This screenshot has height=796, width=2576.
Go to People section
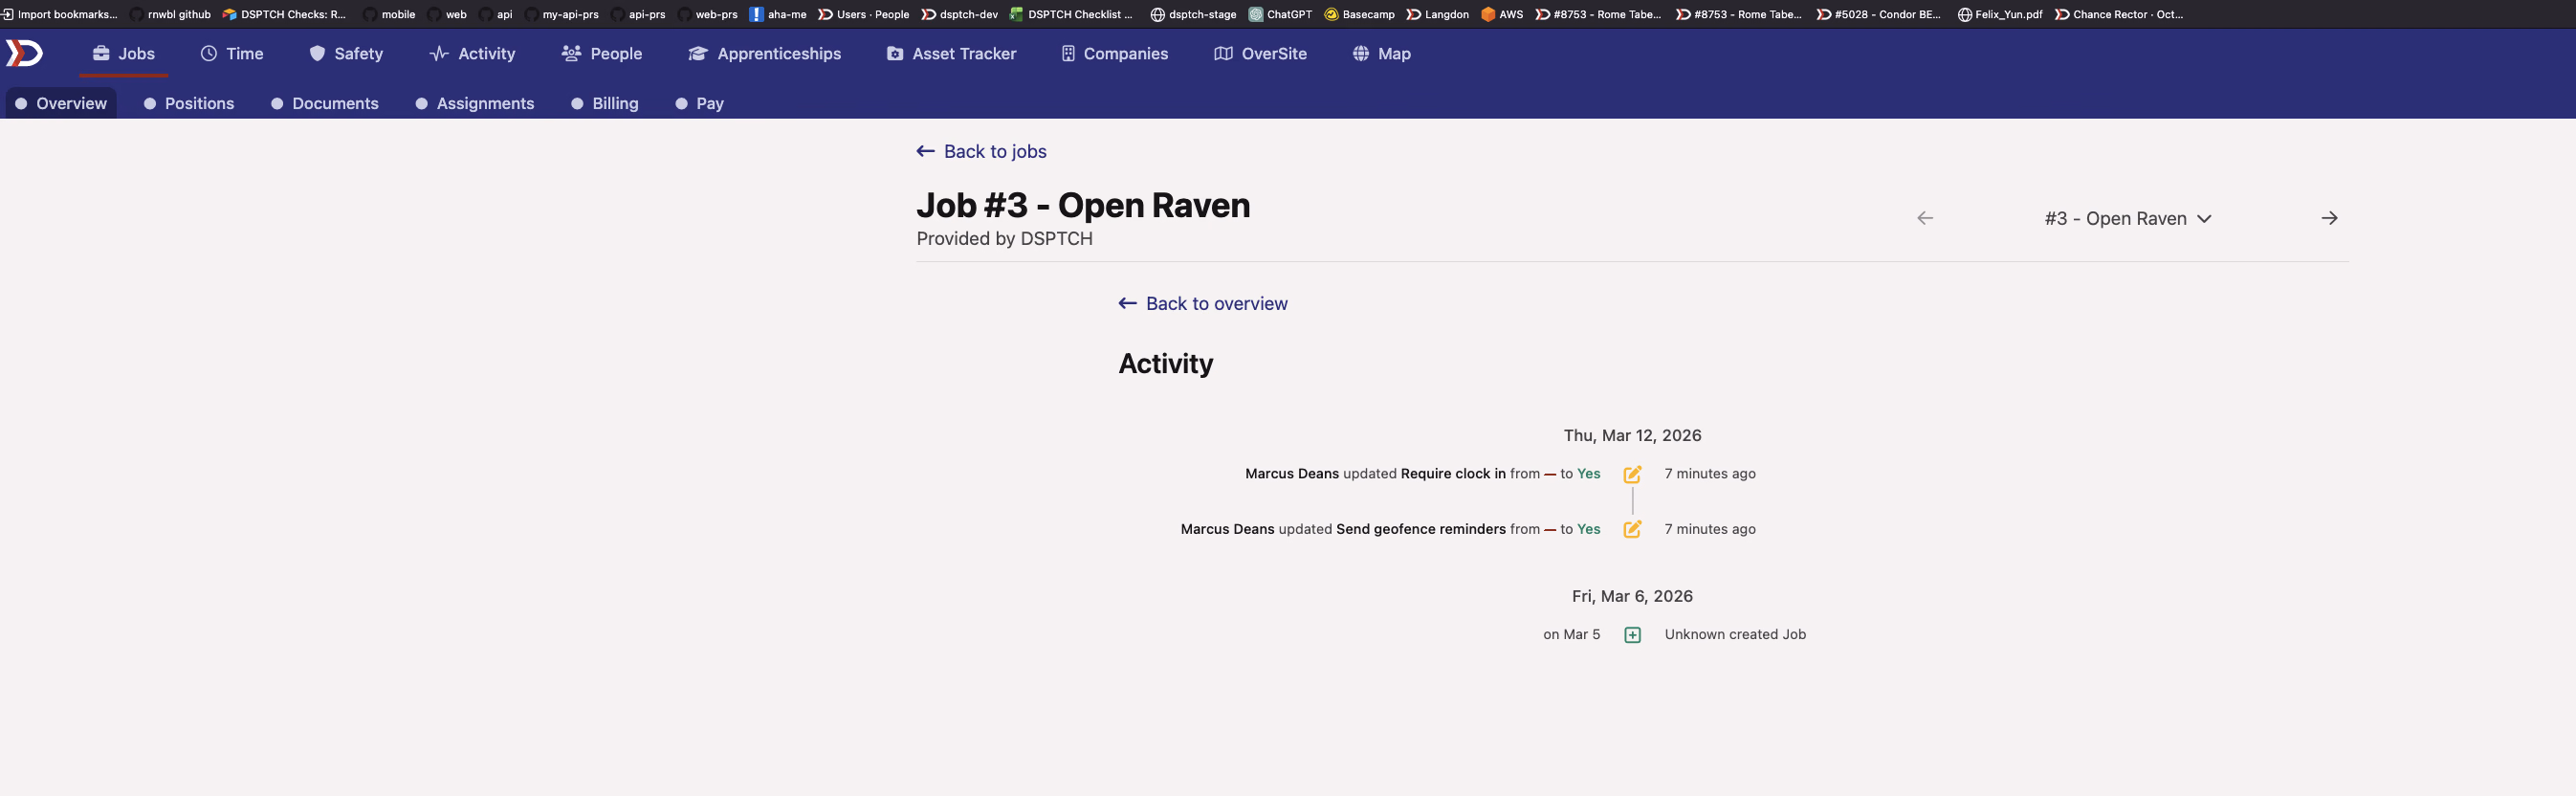coord(602,54)
